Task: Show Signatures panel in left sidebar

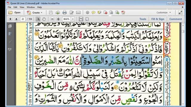Action: [10, 50]
